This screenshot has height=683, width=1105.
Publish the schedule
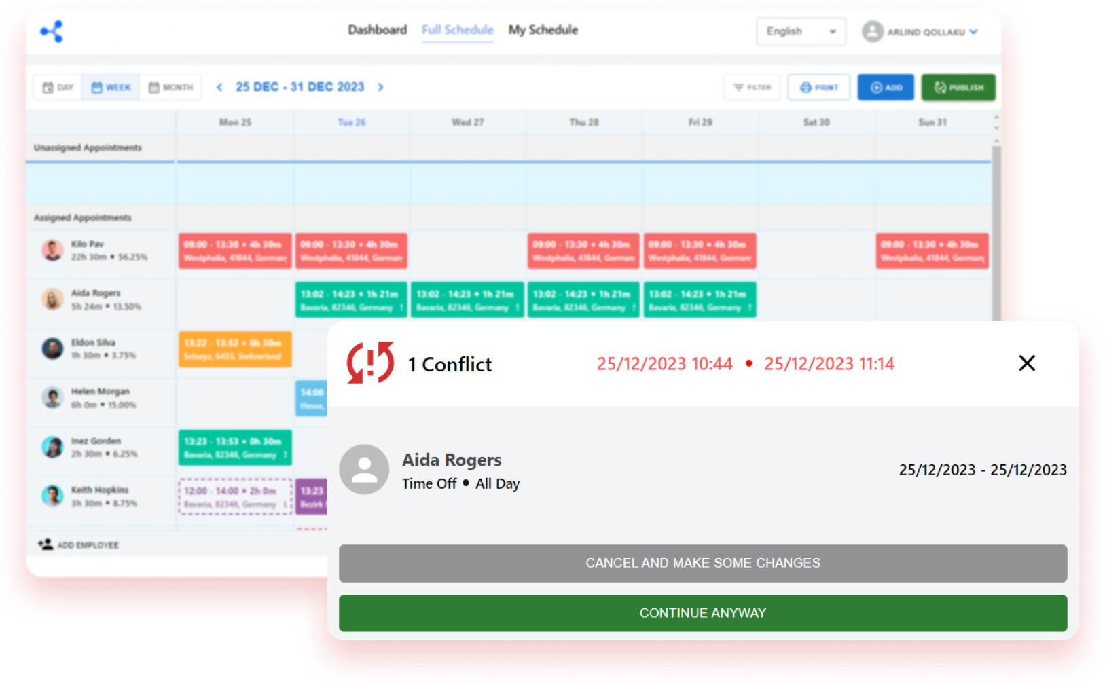958,88
